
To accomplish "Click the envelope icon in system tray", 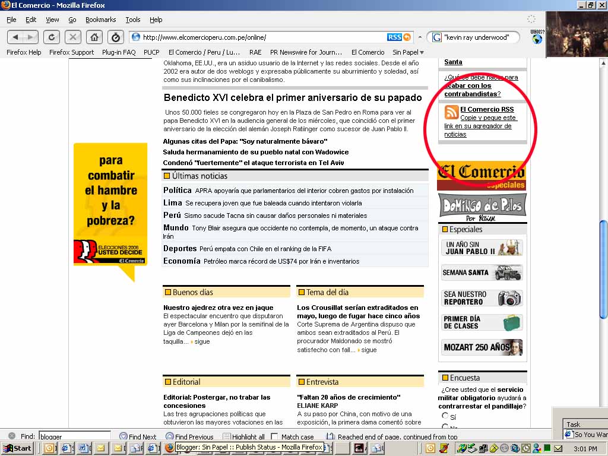I will (x=558, y=449).
